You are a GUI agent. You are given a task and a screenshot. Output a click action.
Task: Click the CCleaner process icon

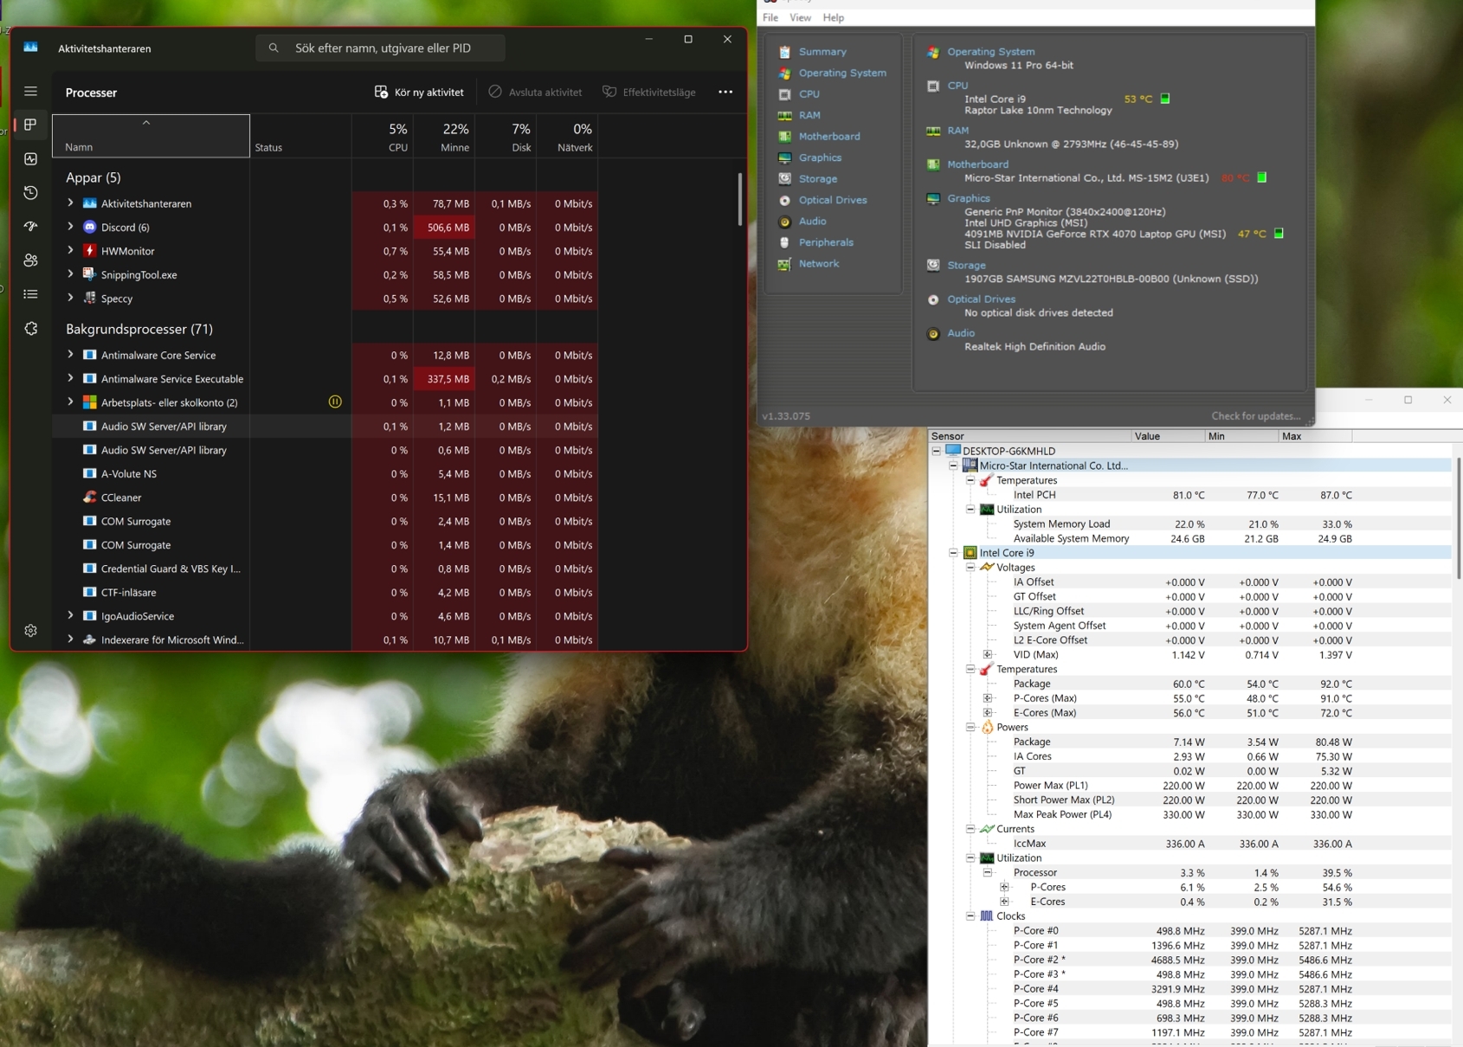[89, 498]
